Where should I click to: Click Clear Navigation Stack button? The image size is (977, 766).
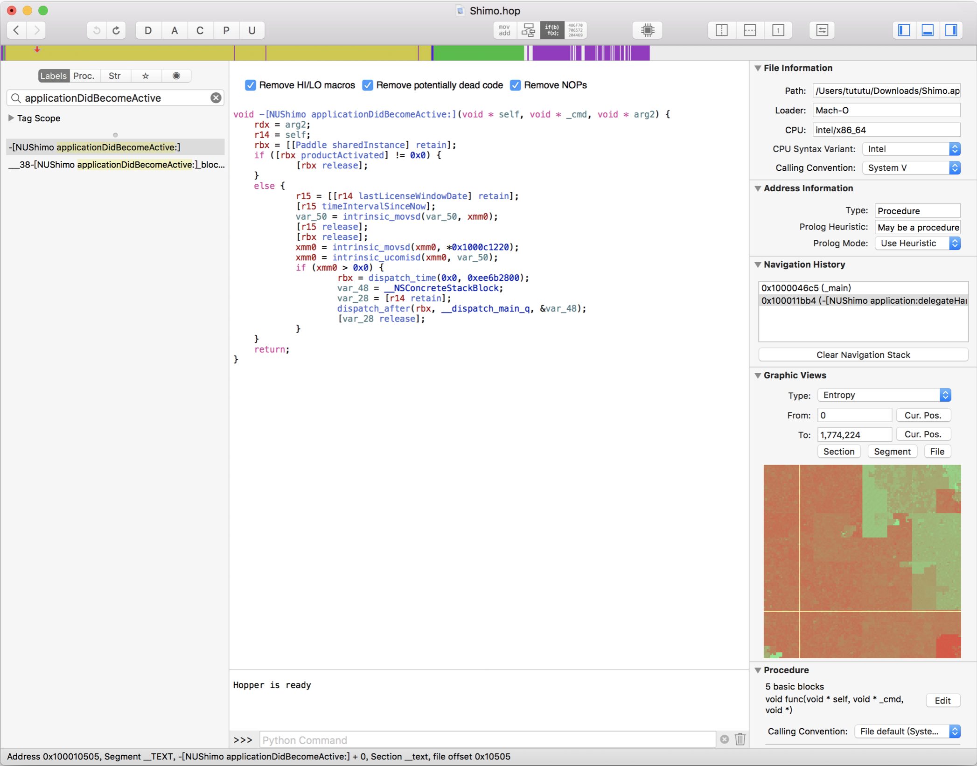pyautogui.click(x=863, y=355)
